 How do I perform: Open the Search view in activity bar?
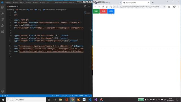point(3,13)
